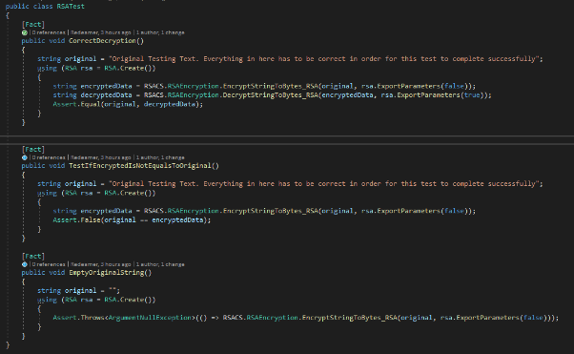Click the green passed-test icon above CorrectDecryption
This screenshot has width=574, height=354.
25,32
